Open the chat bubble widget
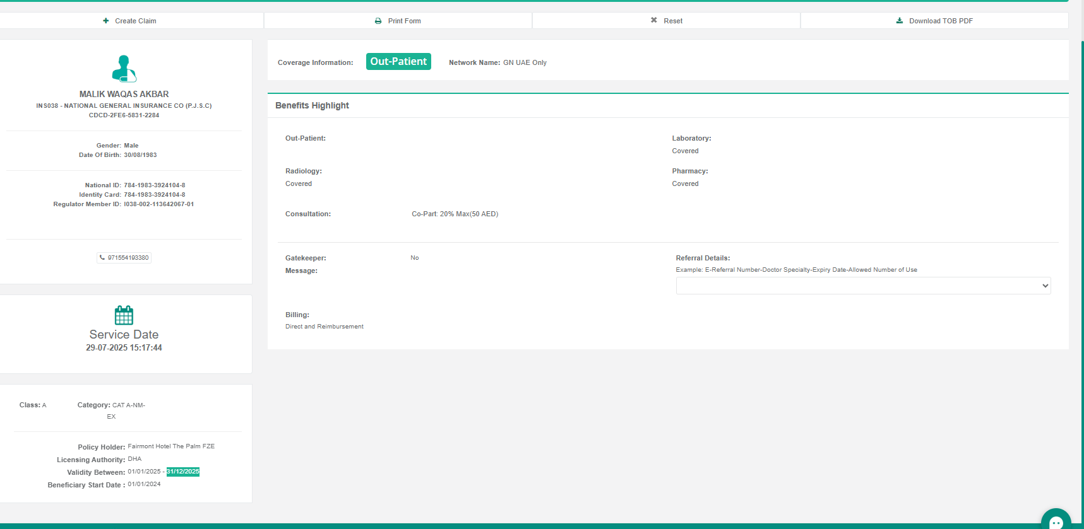The height and width of the screenshot is (529, 1084). coord(1056,521)
